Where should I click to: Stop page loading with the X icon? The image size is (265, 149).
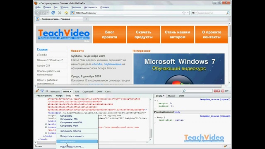60,13
